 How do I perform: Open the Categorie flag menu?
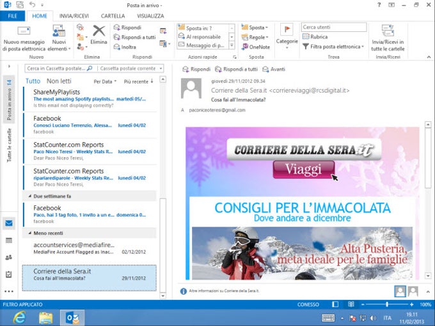(x=287, y=36)
